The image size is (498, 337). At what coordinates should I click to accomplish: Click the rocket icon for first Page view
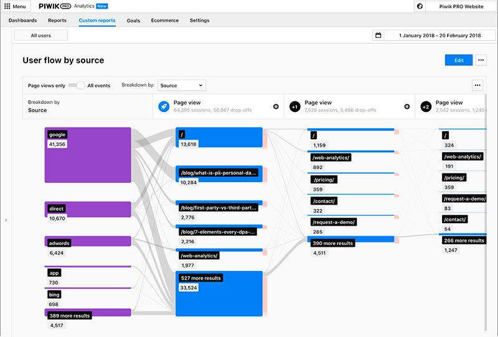pyautogui.click(x=164, y=106)
